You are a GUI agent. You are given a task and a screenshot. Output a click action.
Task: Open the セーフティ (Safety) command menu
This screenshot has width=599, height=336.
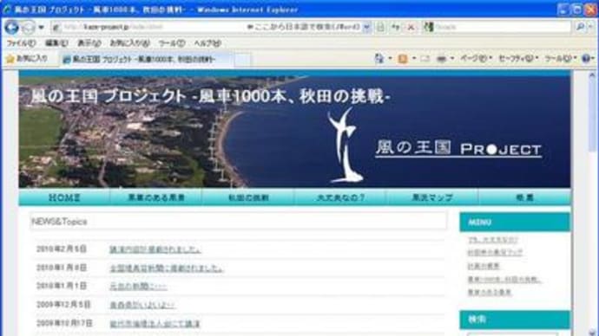pos(518,59)
